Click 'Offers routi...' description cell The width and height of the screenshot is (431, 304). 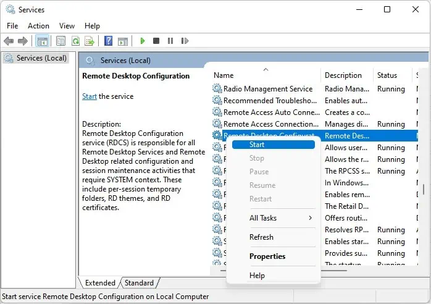tap(346, 218)
